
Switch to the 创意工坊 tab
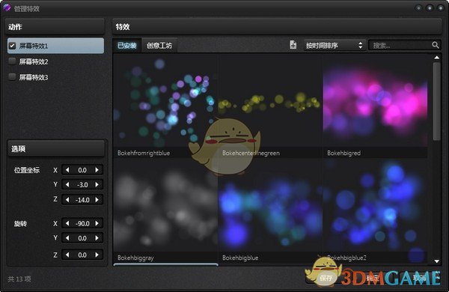(x=159, y=46)
